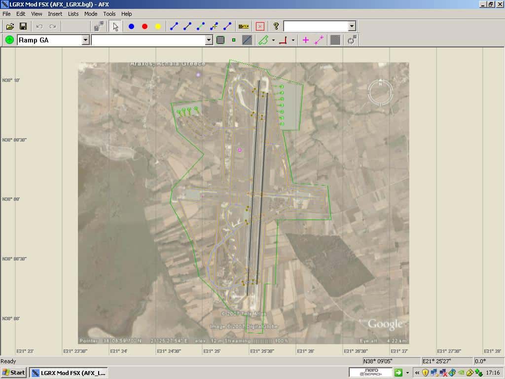Open the Mode menu

(x=91, y=14)
